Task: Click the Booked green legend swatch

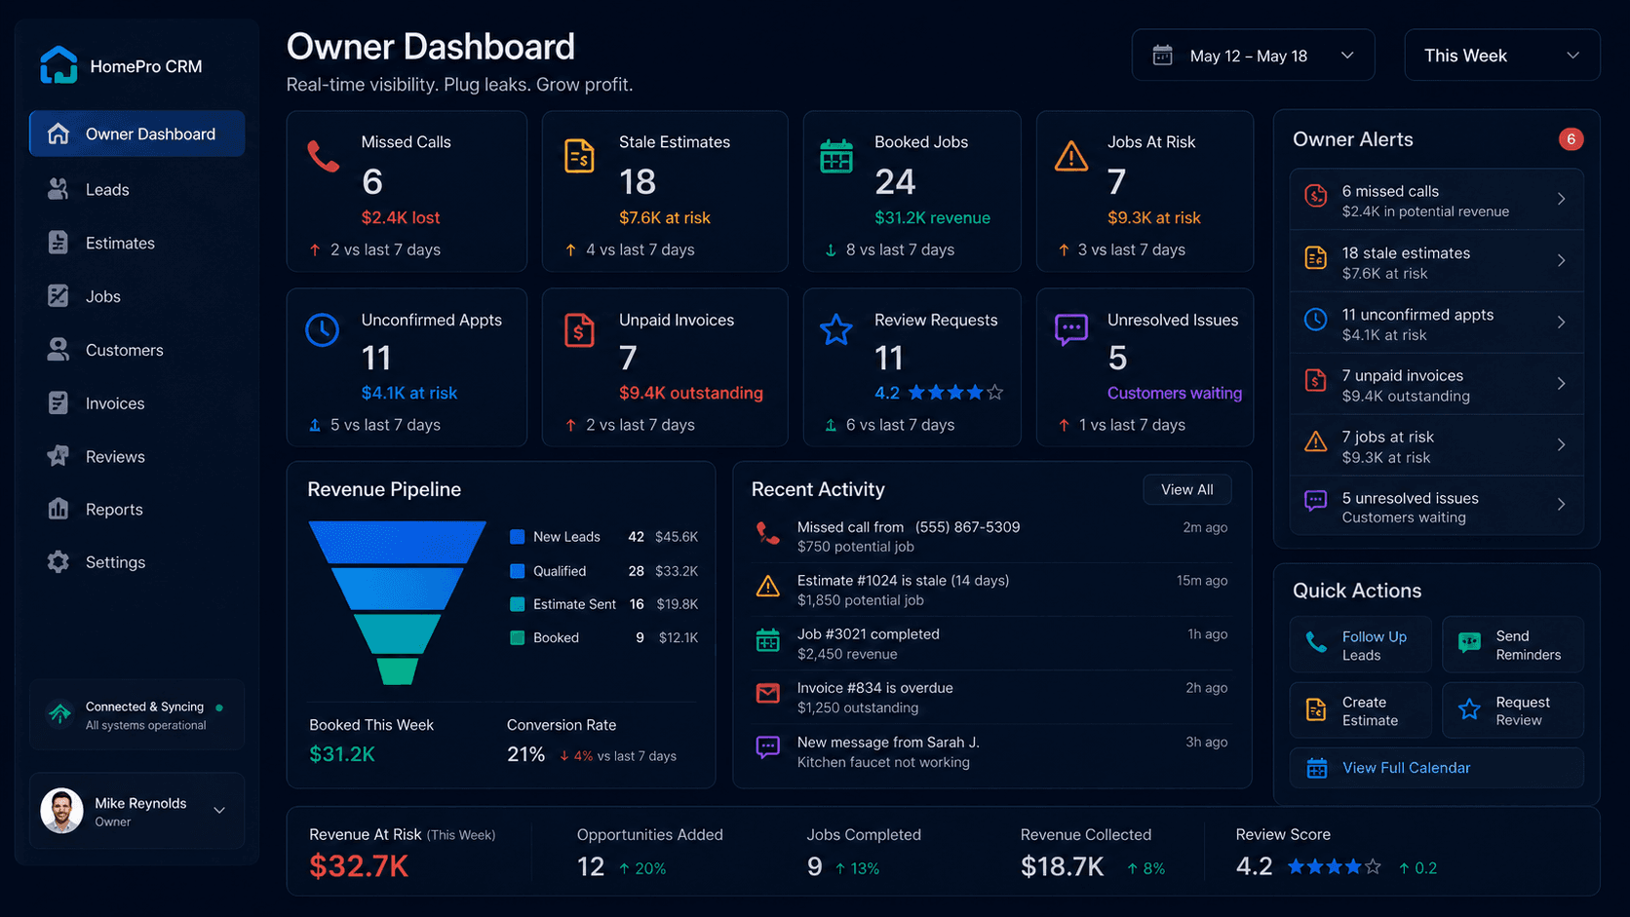Action: [518, 637]
